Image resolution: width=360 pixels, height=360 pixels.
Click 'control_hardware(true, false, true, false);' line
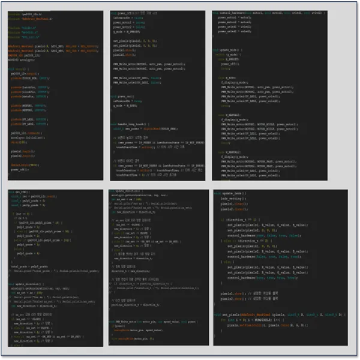point(264,236)
